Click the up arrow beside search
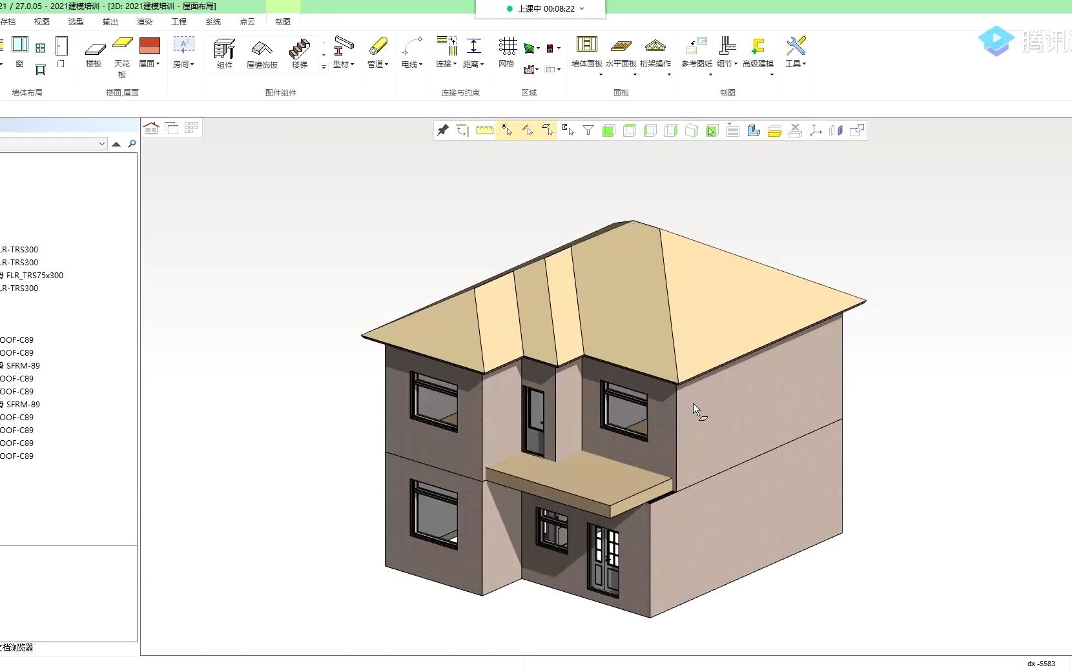This screenshot has height=670, width=1072. click(116, 144)
